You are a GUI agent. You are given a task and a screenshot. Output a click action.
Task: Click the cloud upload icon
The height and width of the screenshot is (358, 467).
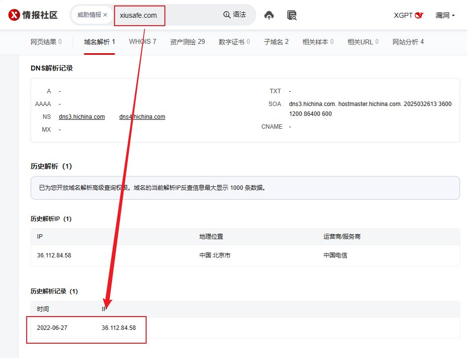[x=269, y=15]
